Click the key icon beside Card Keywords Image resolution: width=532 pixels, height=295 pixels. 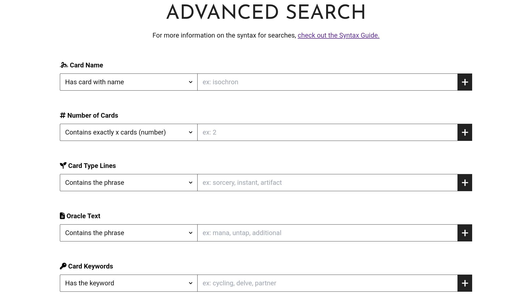tap(63, 266)
